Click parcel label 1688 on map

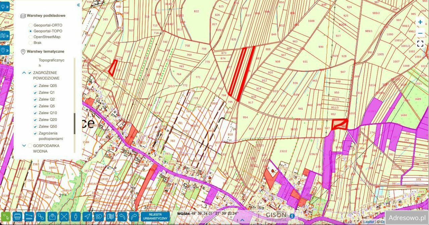pyautogui.click(x=311, y=21)
